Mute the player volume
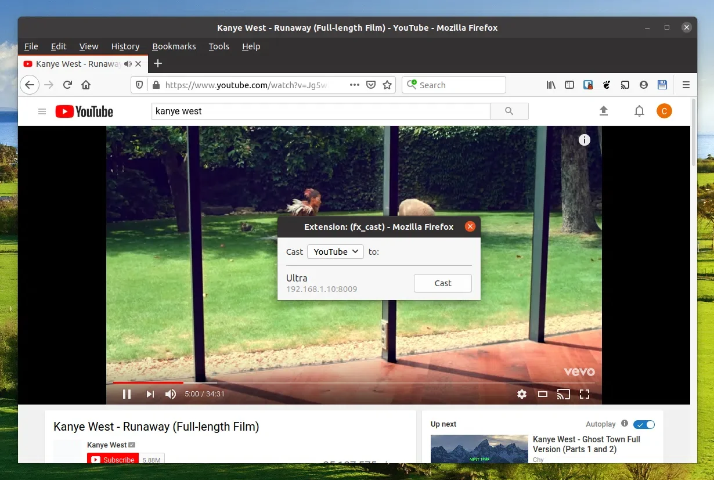The height and width of the screenshot is (480, 714). click(171, 394)
